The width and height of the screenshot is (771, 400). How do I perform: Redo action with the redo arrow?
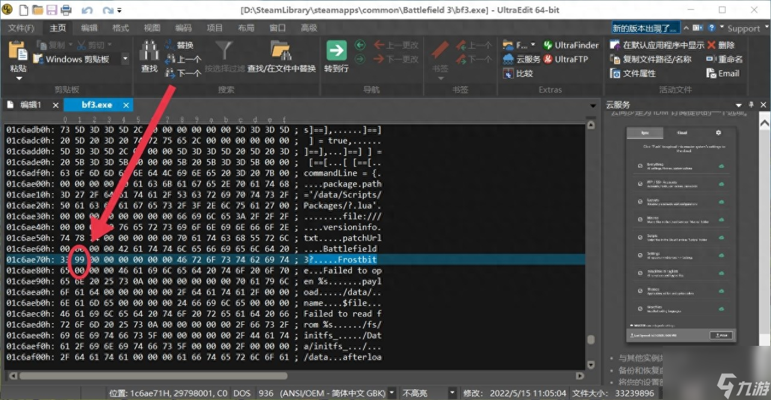pos(108,10)
